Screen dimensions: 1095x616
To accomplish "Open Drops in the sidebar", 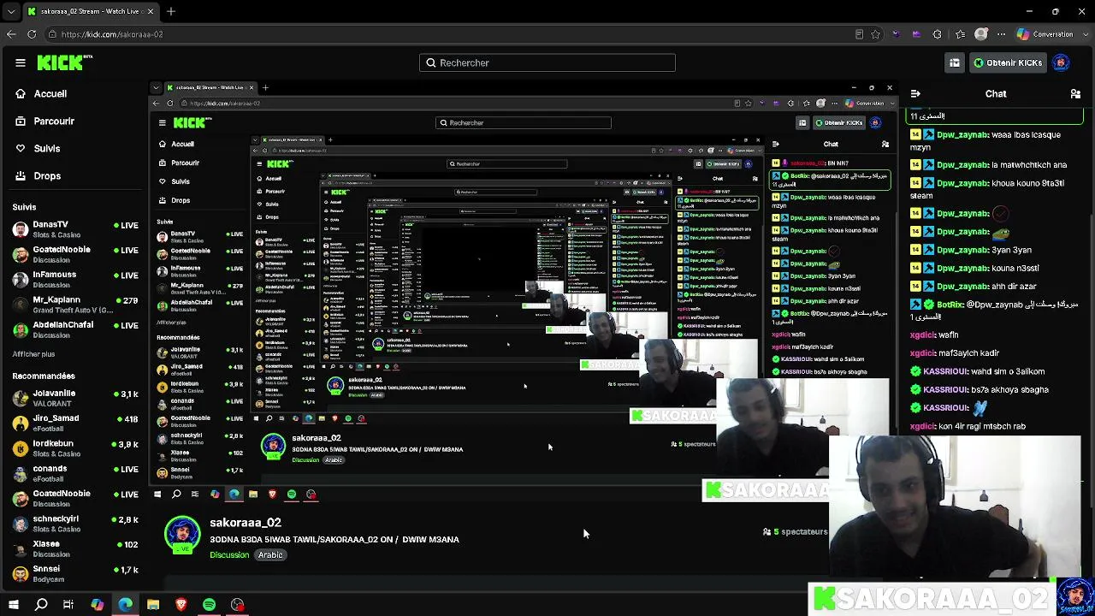I will tap(47, 175).
